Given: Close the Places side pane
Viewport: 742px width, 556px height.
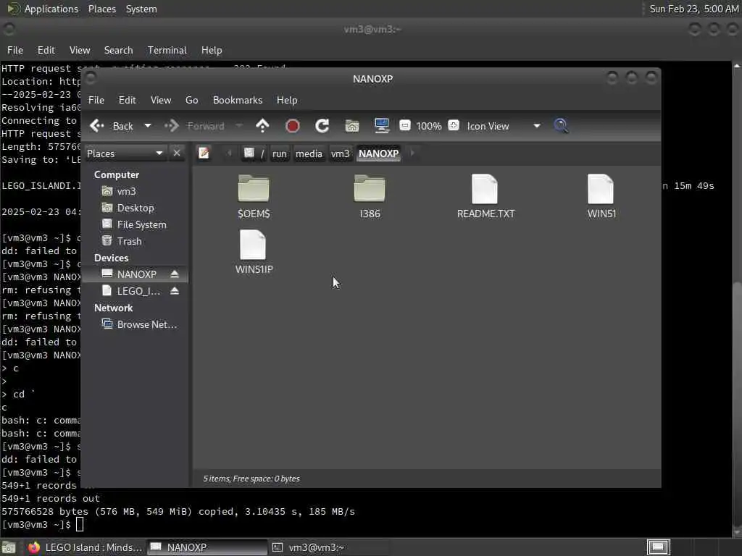Looking at the screenshot, I should click(177, 153).
